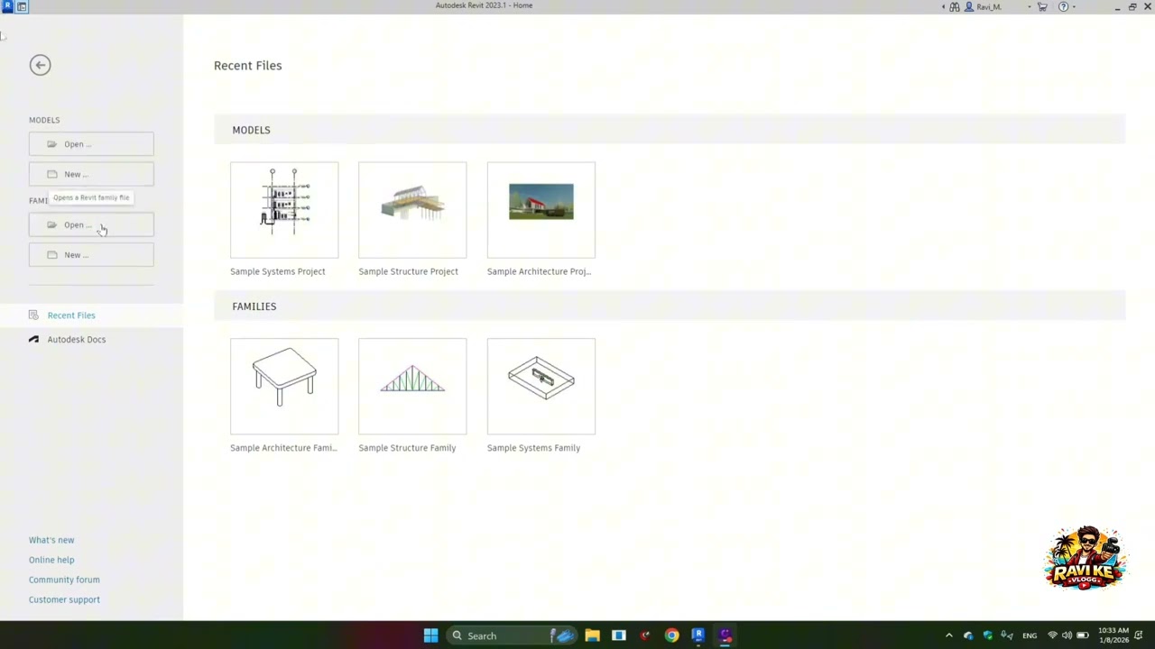The height and width of the screenshot is (649, 1155).
Task: Click the Revit application R icon in title bar
Action: 7,6
